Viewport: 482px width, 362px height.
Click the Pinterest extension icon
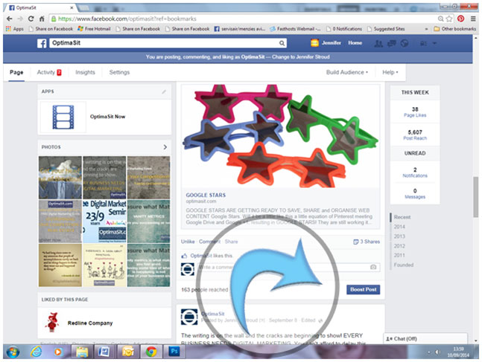point(460,19)
